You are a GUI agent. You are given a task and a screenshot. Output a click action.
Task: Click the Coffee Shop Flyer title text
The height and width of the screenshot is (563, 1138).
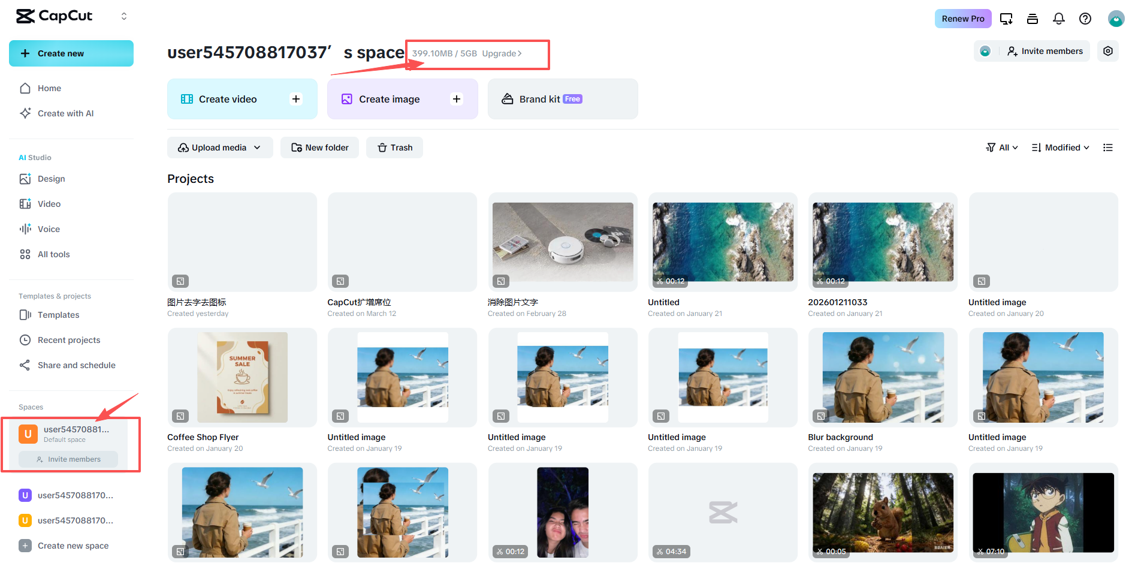click(203, 437)
